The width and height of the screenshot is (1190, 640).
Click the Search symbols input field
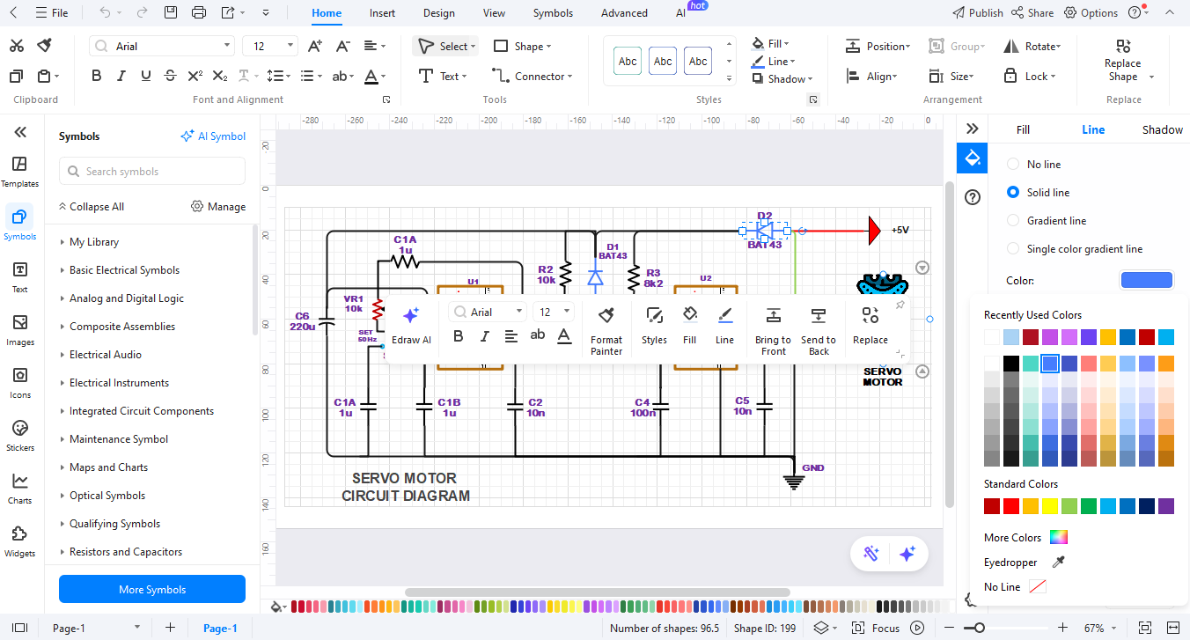152,172
